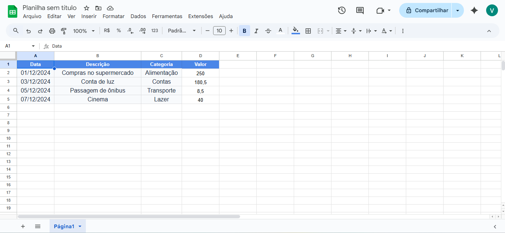This screenshot has width=505, height=233.
Task: Add a new sheet with plus button
Action: (x=23, y=226)
